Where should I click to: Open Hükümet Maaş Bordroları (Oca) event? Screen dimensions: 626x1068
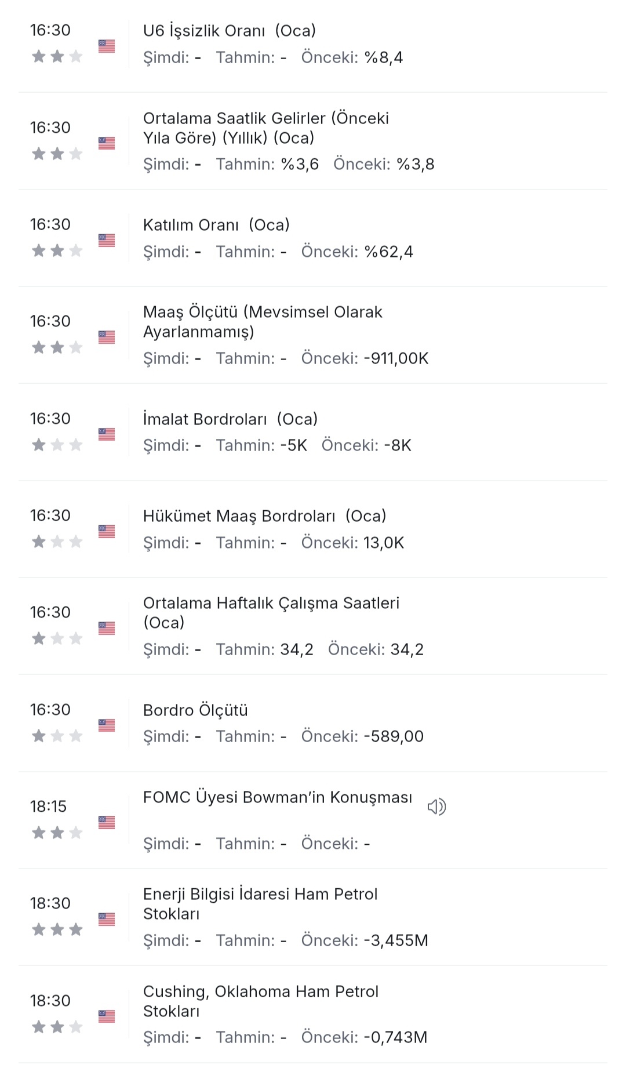264,516
